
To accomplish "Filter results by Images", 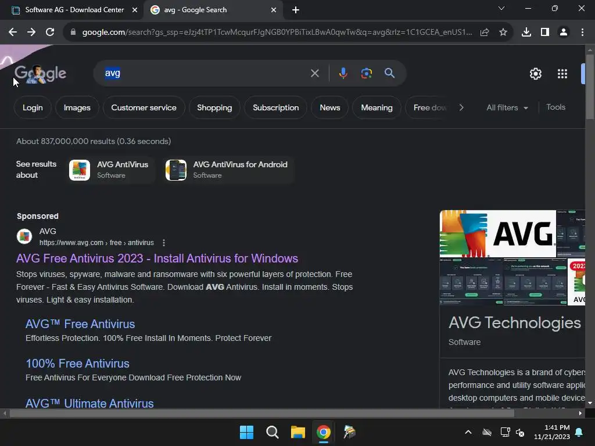I will click(77, 107).
